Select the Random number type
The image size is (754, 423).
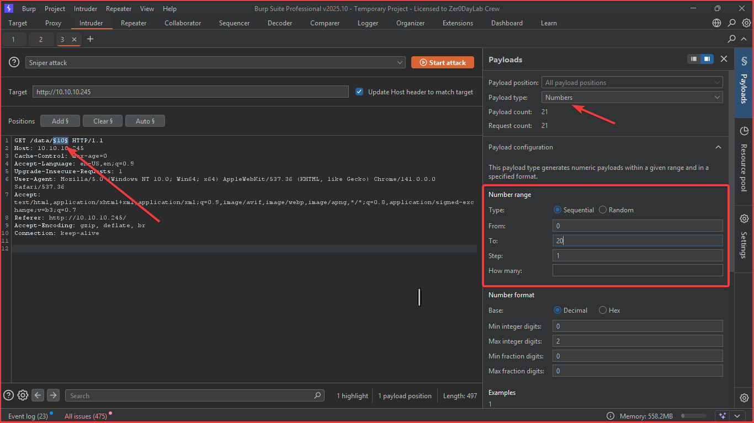coord(603,210)
